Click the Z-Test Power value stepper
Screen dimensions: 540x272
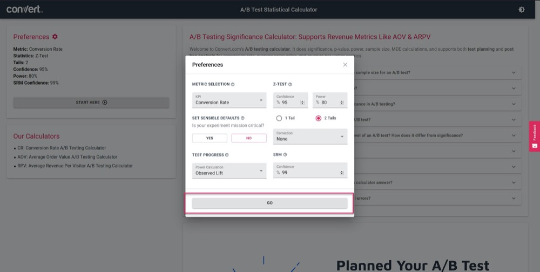coord(342,102)
